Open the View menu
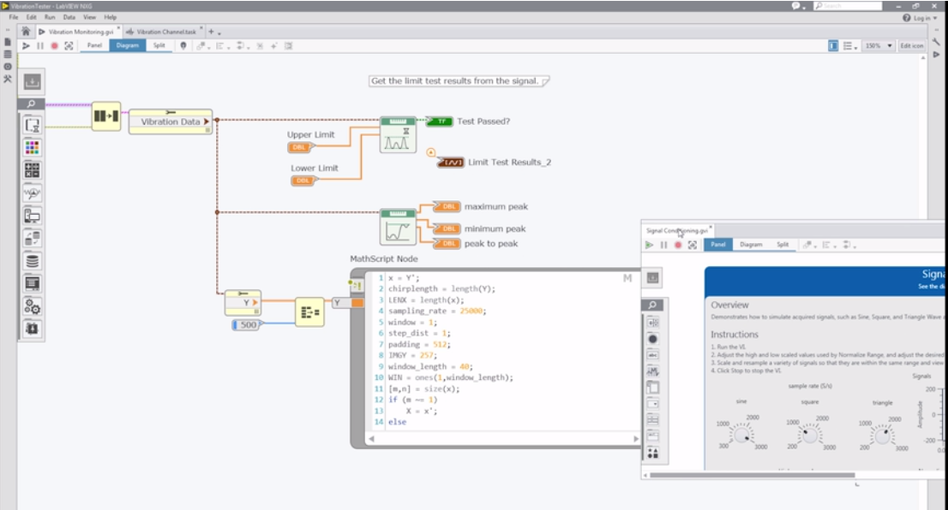Viewport: 948px width, 510px height. (x=89, y=17)
